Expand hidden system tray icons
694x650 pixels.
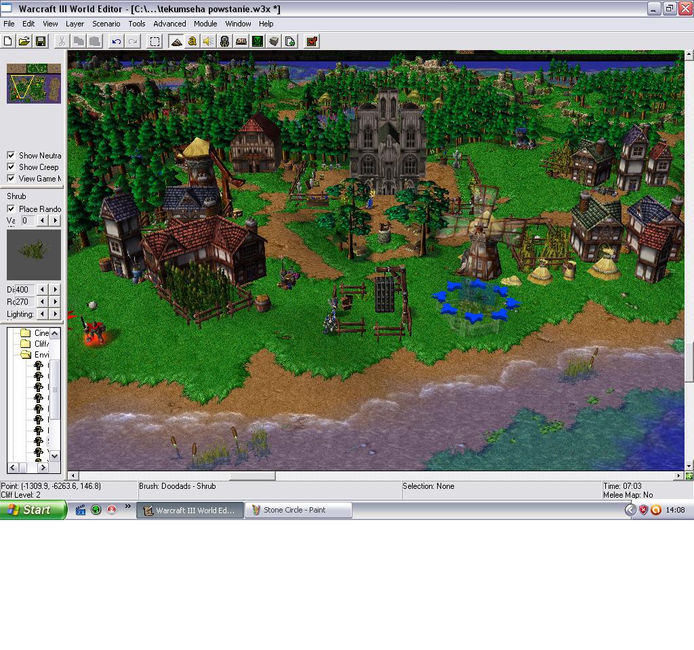pyautogui.click(x=630, y=510)
